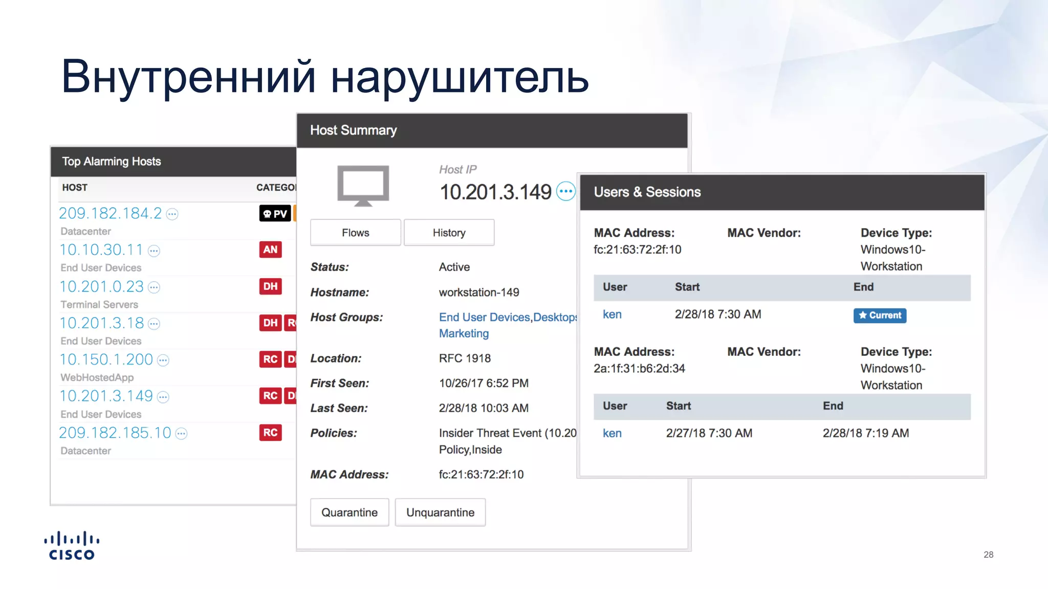Open options icon next to 209.182.184.2
1048x589 pixels.
(x=172, y=214)
